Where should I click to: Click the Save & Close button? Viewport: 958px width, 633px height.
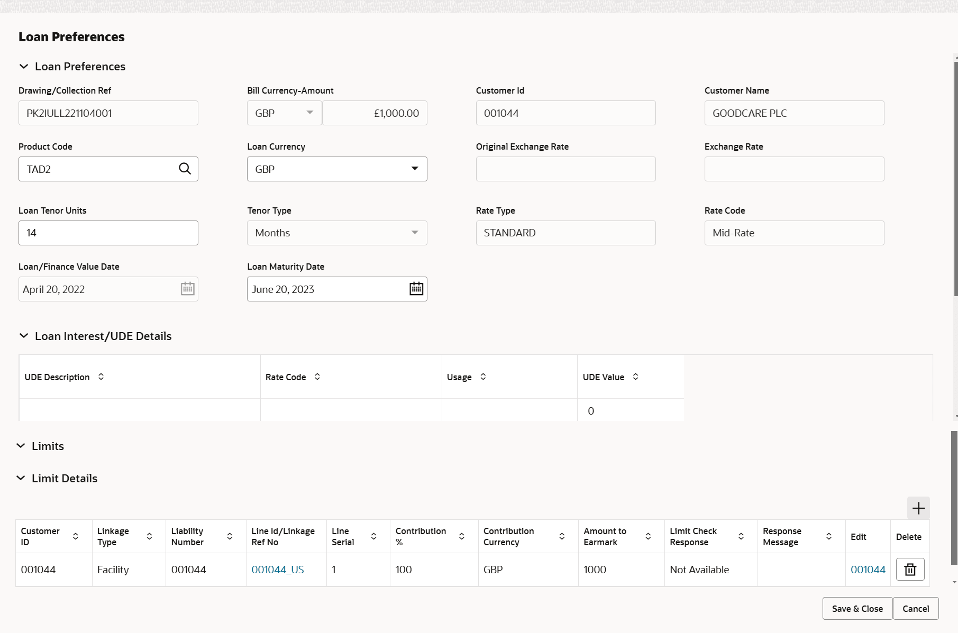[857, 609]
